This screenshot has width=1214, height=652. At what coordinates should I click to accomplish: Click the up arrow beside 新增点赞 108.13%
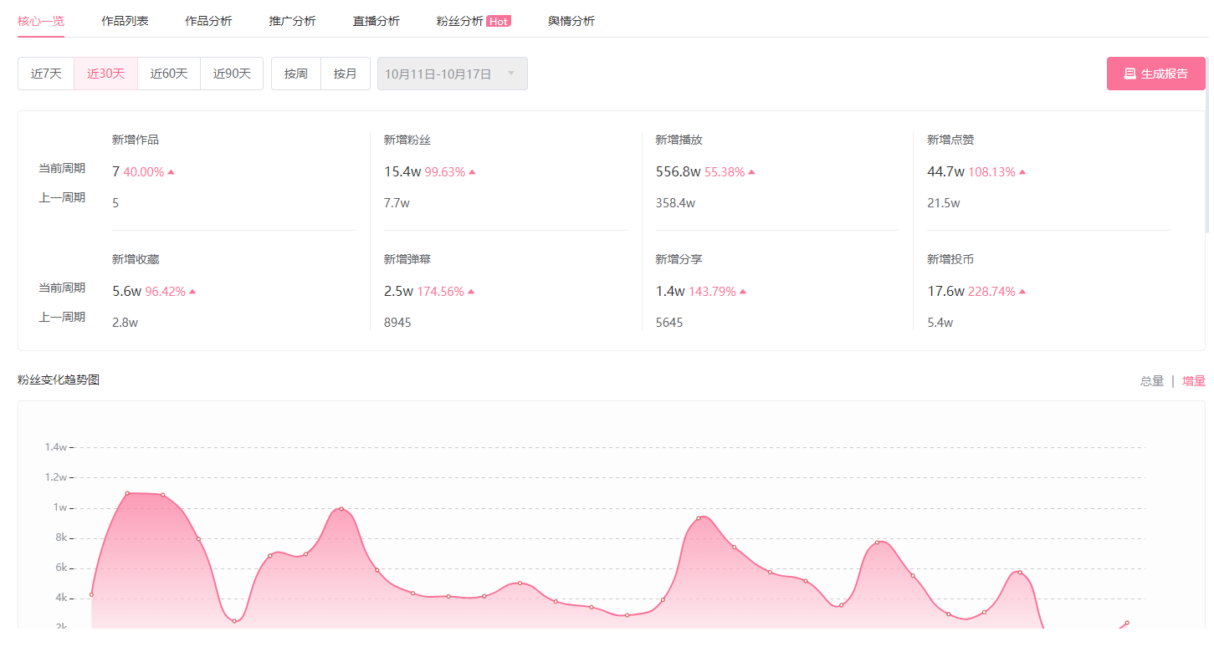coord(1022,172)
